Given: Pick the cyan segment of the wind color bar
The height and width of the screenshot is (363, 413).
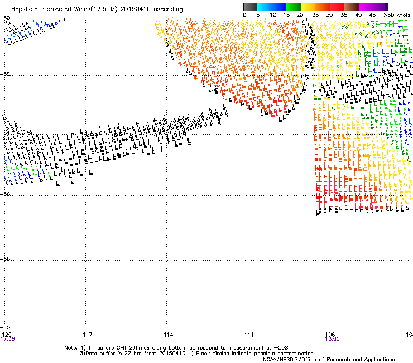Looking at the screenshot, I should tap(265, 7).
